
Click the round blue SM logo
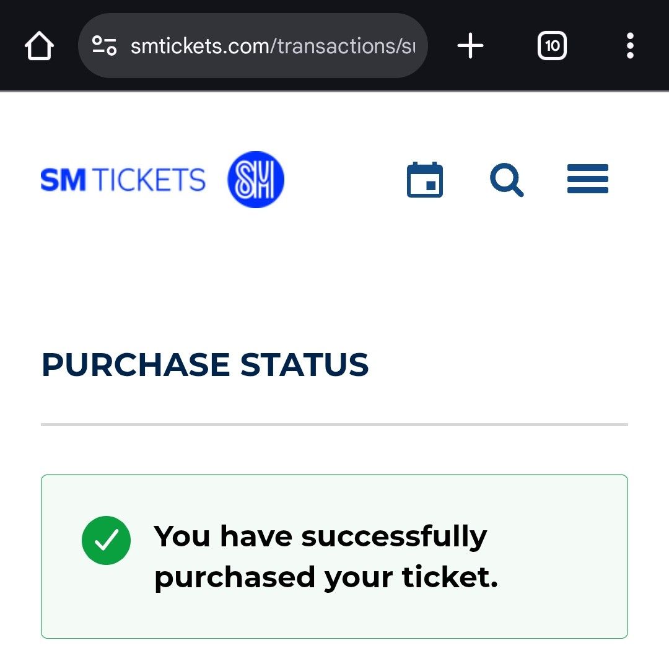click(255, 180)
